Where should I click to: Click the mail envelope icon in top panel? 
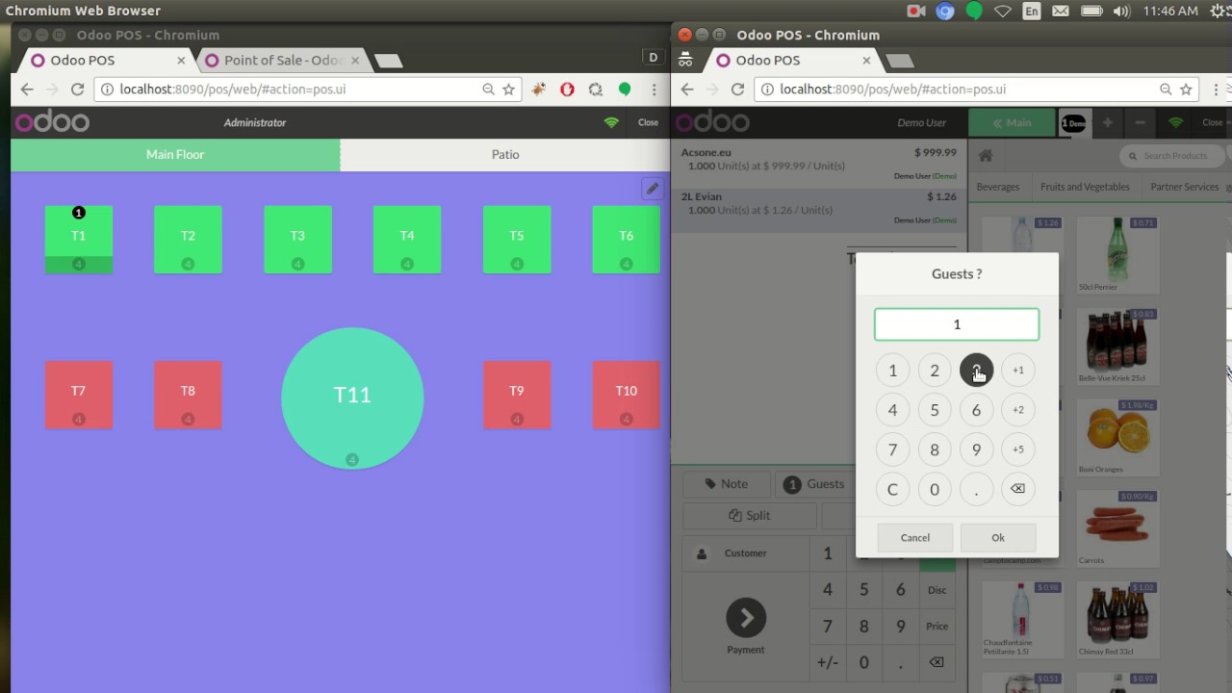(x=1060, y=11)
